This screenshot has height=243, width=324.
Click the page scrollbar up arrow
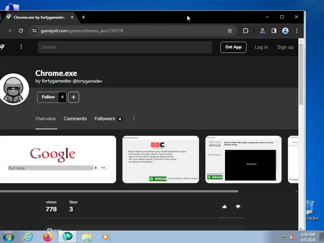pyautogui.click(x=301, y=41)
